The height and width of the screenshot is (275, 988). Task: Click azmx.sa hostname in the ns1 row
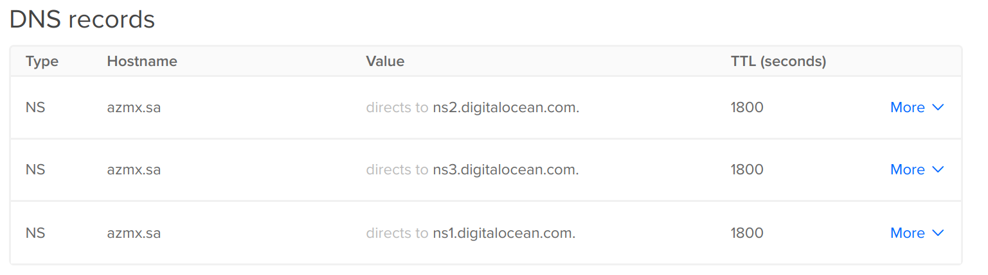pyautogui.click(x=134, y=233)
